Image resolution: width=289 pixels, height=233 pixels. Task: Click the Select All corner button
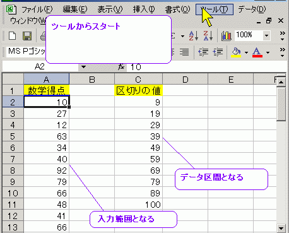pos(13,79)
